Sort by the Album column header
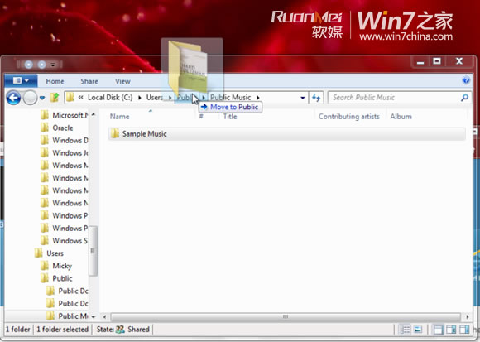This screenshot has width=480, height=342. coord(401,117)
